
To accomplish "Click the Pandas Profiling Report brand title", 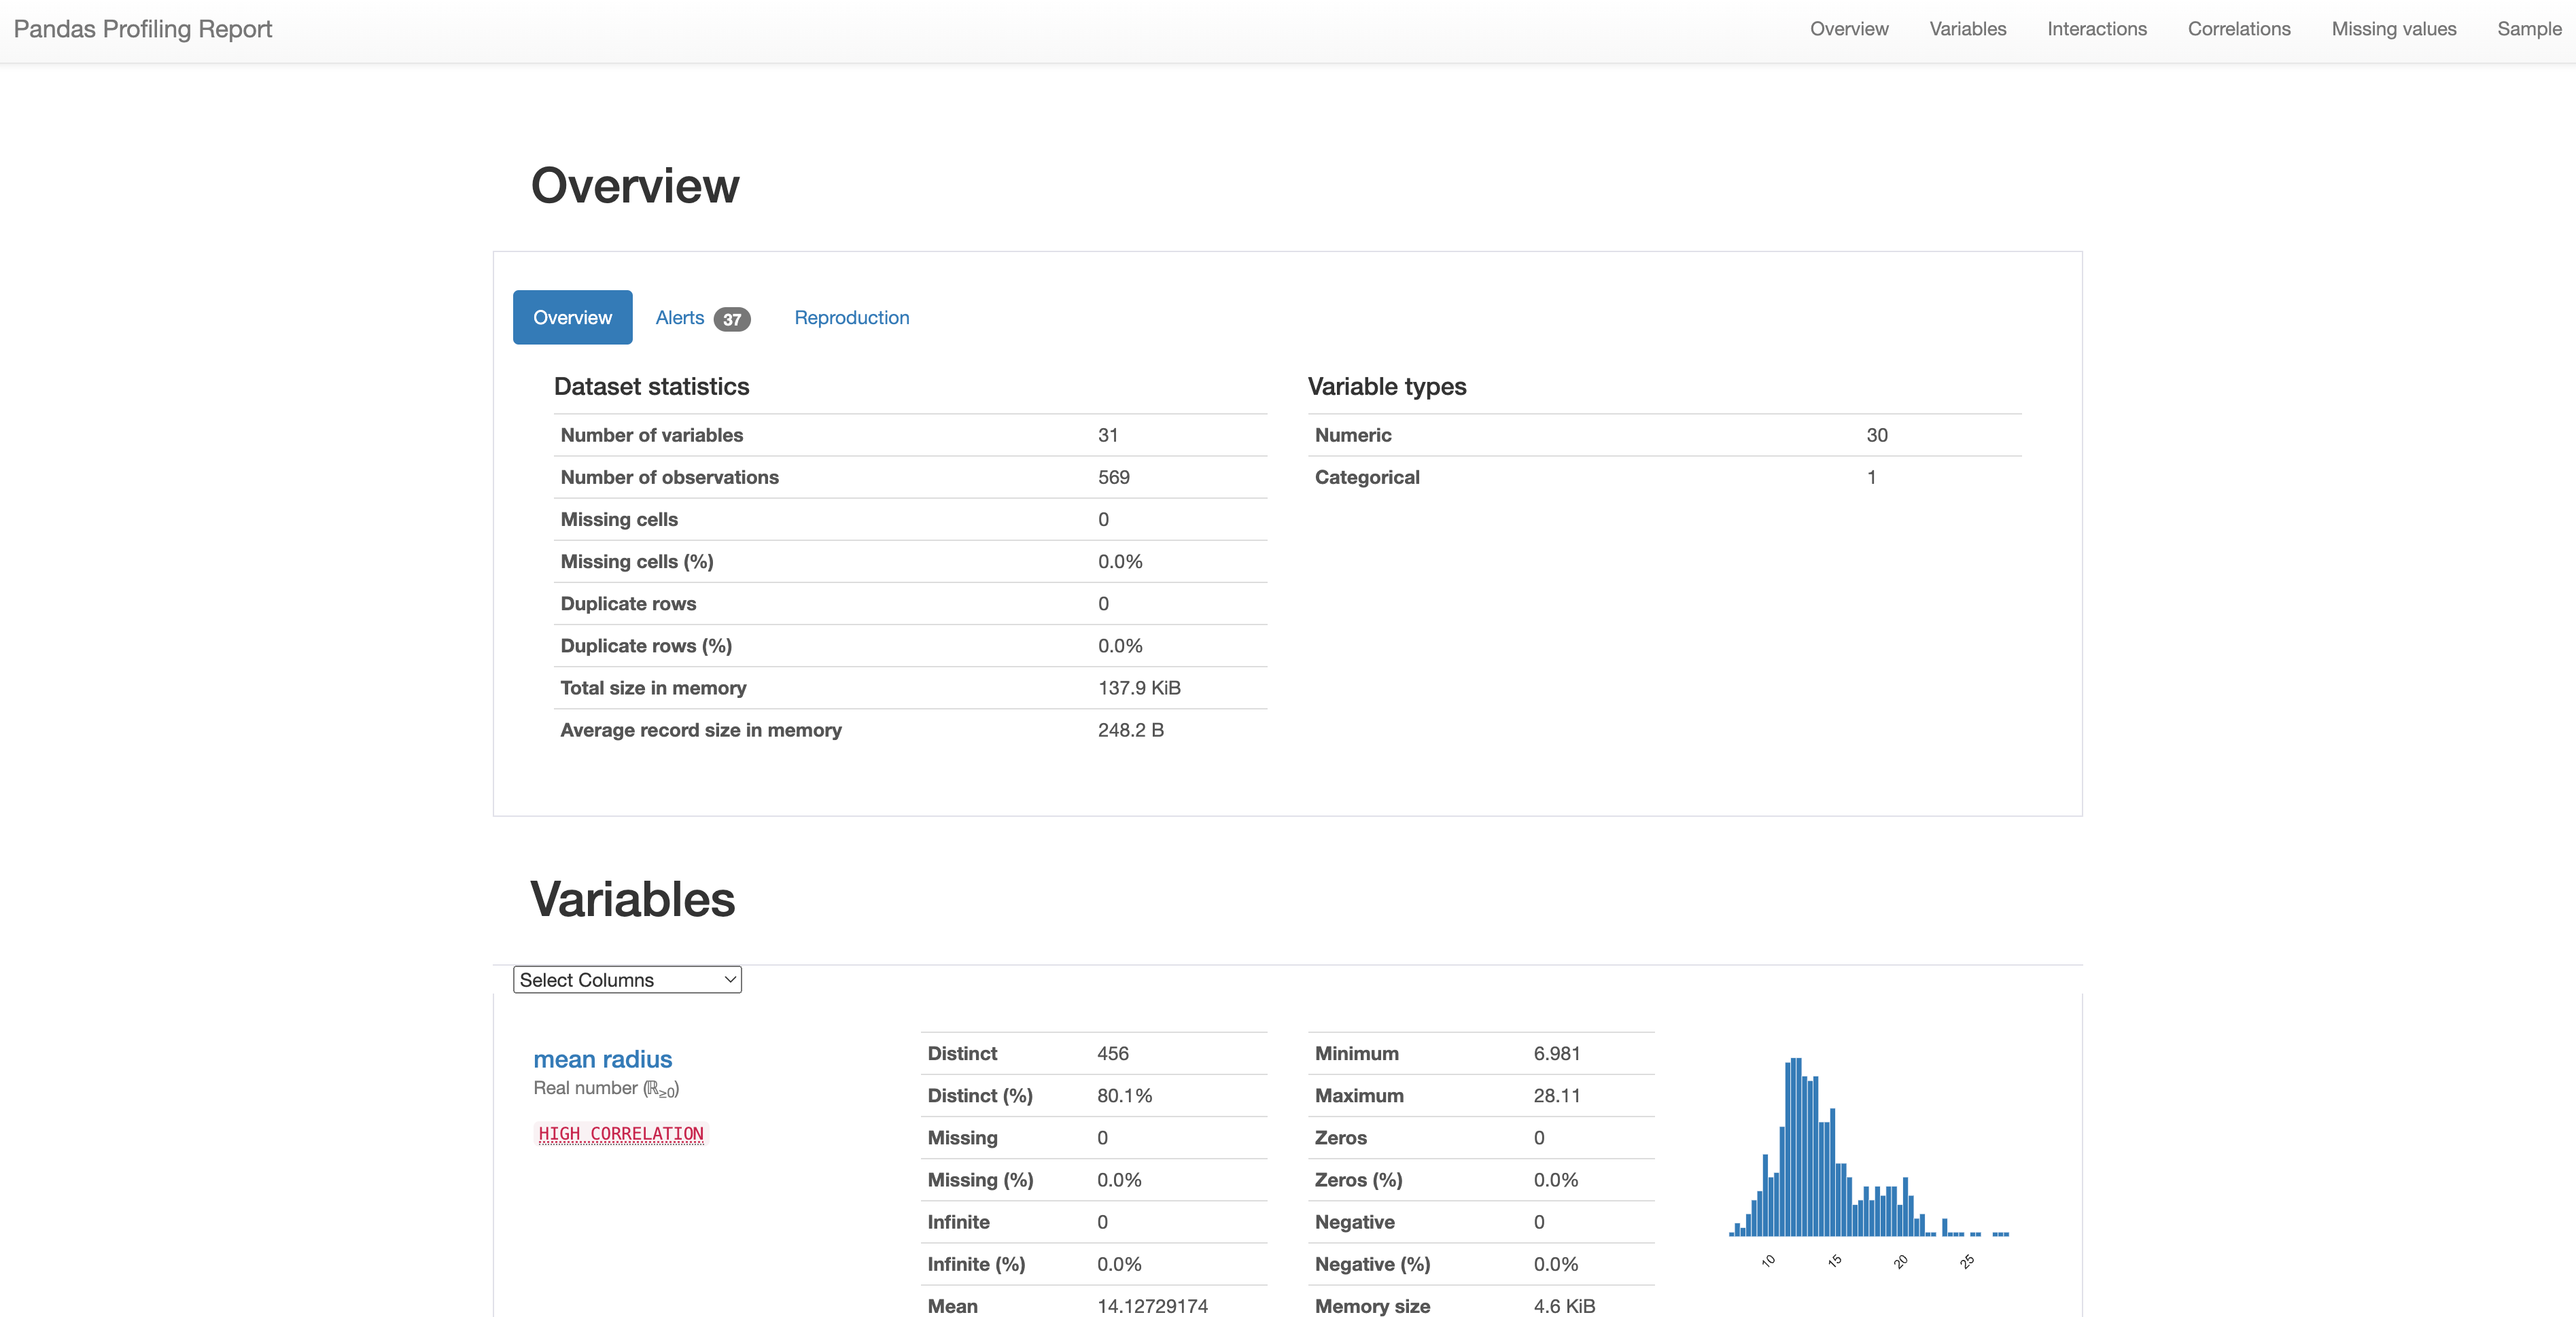I will coord(143,29).
